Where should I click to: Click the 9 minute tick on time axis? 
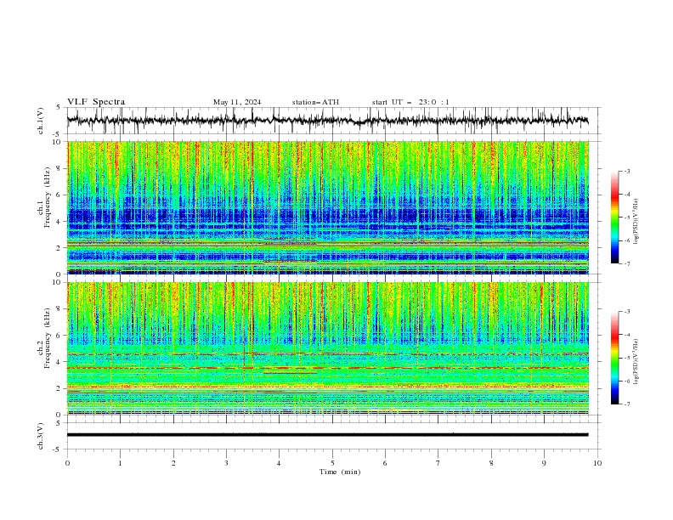click(x=544, y=463)
